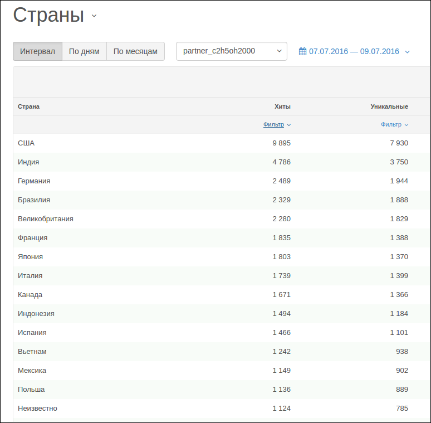Click the unique value 1 366
This screenshot has width=431, height=423.
[x=399, y=295]
